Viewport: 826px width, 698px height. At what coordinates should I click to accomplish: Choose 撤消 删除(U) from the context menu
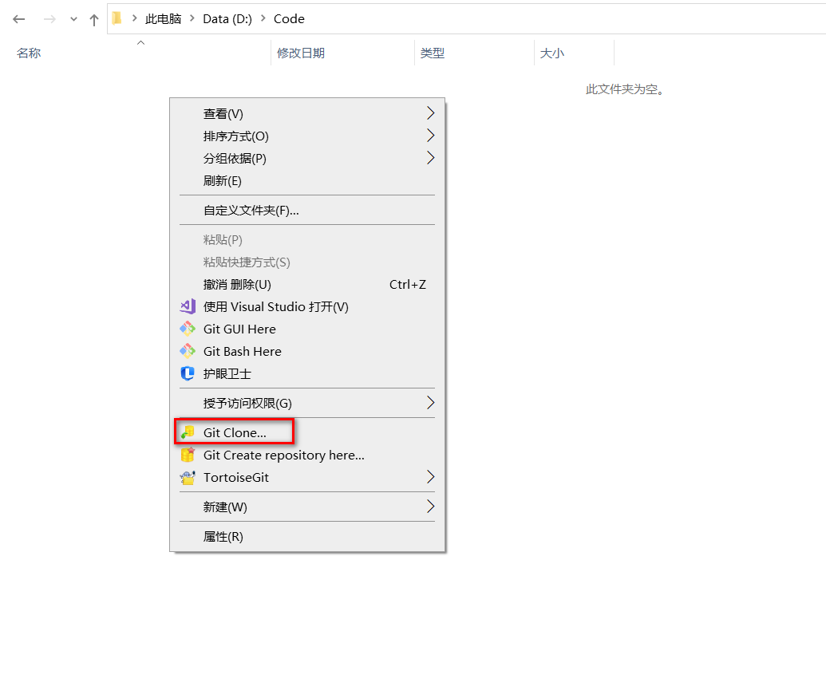tap(307, 285)
